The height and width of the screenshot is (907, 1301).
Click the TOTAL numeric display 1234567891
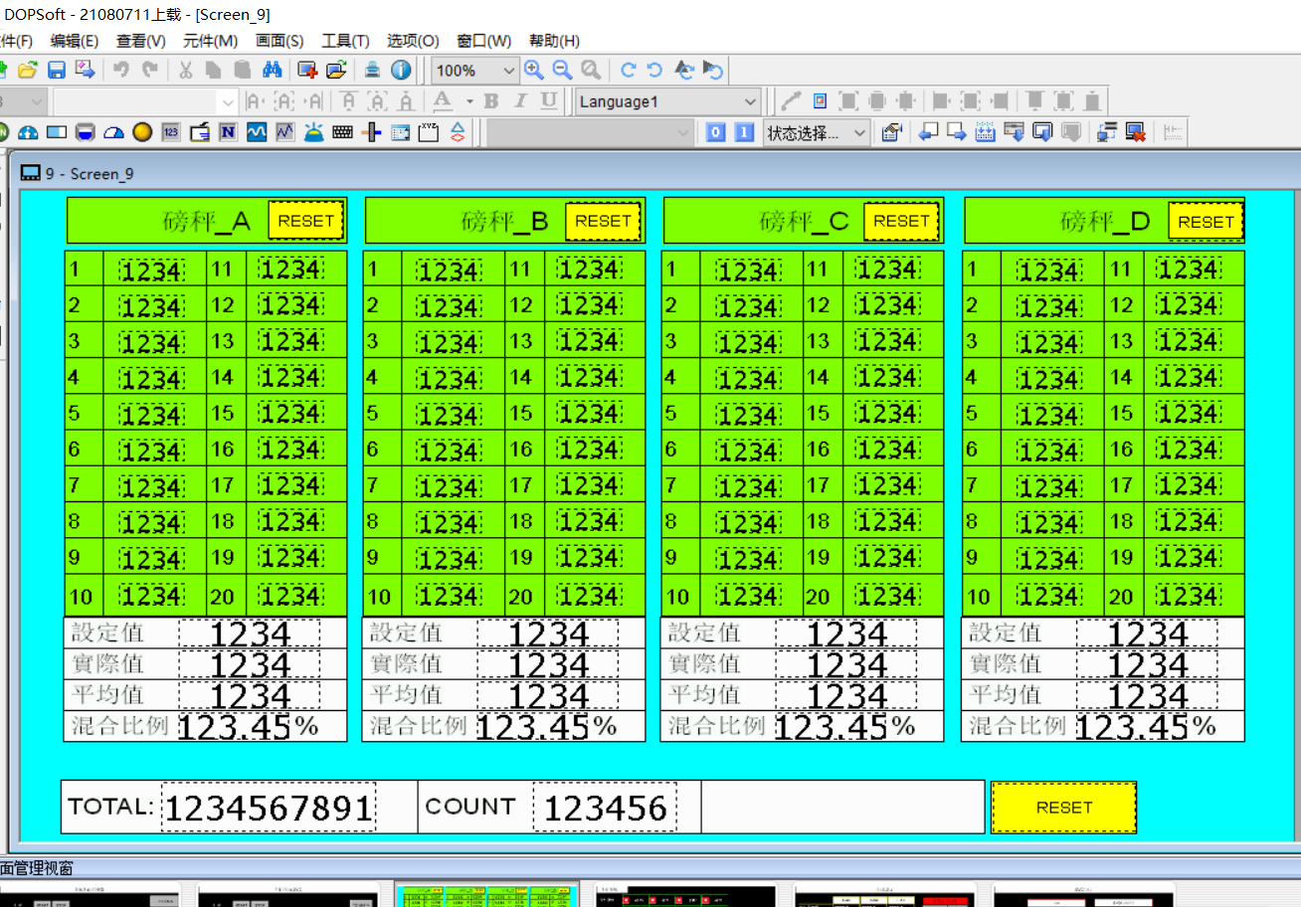click(269, 808)
